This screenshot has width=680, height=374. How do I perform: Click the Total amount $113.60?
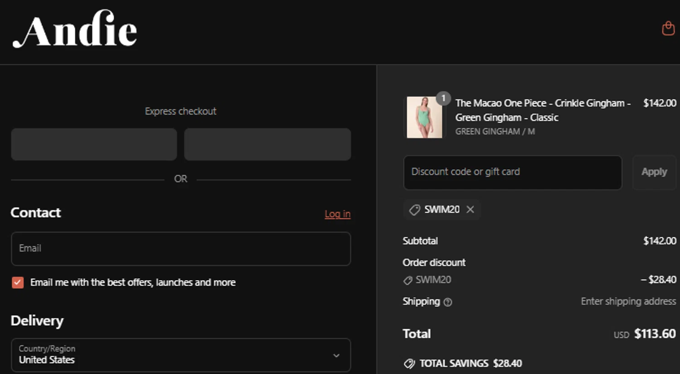655,334
